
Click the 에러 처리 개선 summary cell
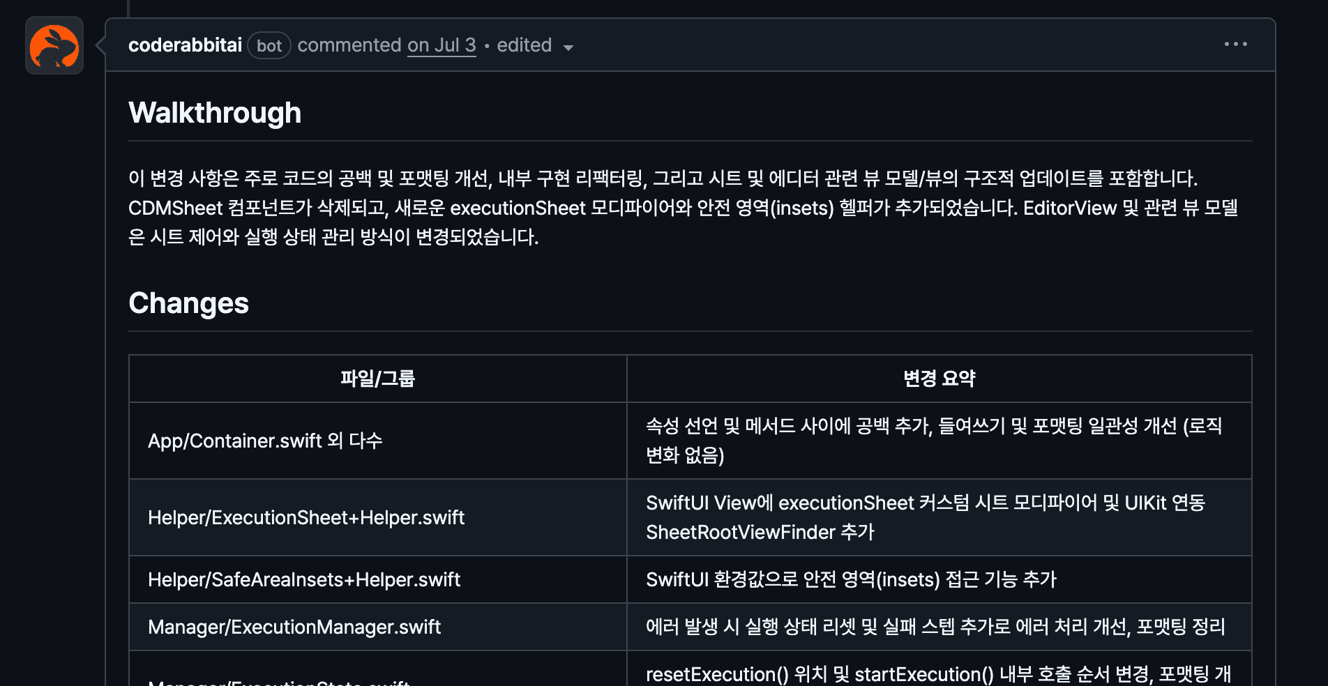click(935, 627)
